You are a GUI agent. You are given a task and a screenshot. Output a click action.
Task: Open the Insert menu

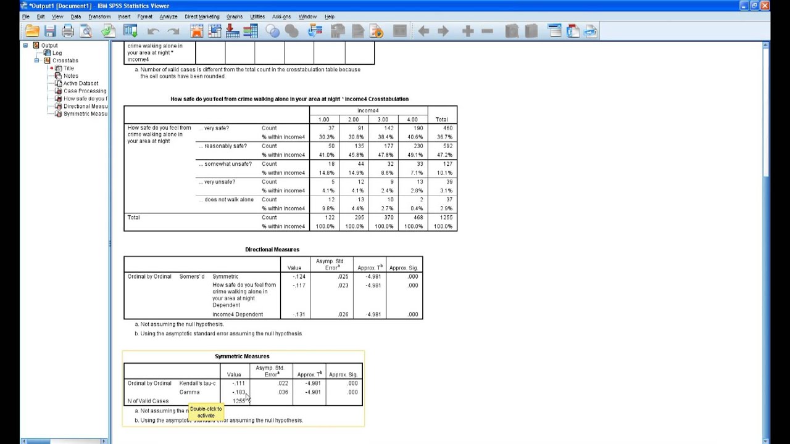pos(124,17)
